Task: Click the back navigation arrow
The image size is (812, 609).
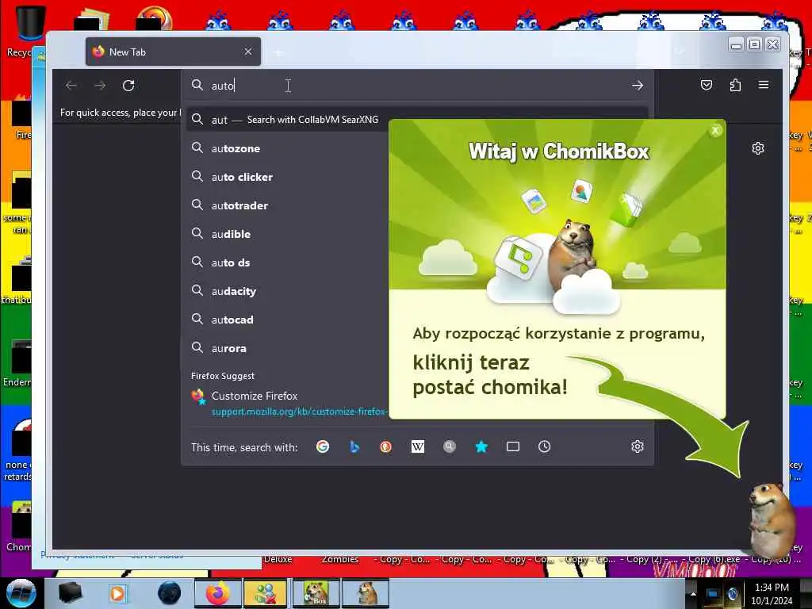Action: pyautogui.click(x=71, y=86)
